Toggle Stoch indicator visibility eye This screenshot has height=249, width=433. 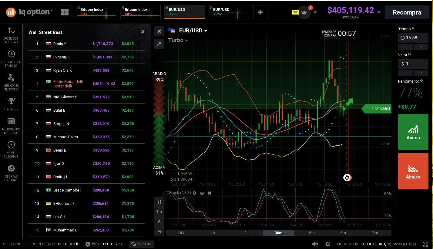click(x=202, y=193)
